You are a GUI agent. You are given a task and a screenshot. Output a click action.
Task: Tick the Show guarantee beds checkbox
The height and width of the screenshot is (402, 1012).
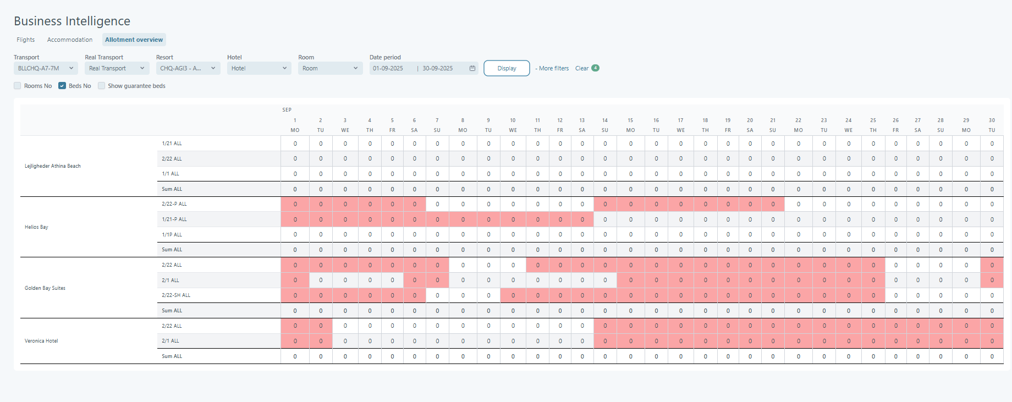tap(101, 86)
